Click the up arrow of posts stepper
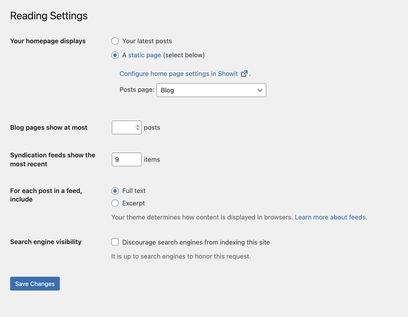 pos(138,126)
